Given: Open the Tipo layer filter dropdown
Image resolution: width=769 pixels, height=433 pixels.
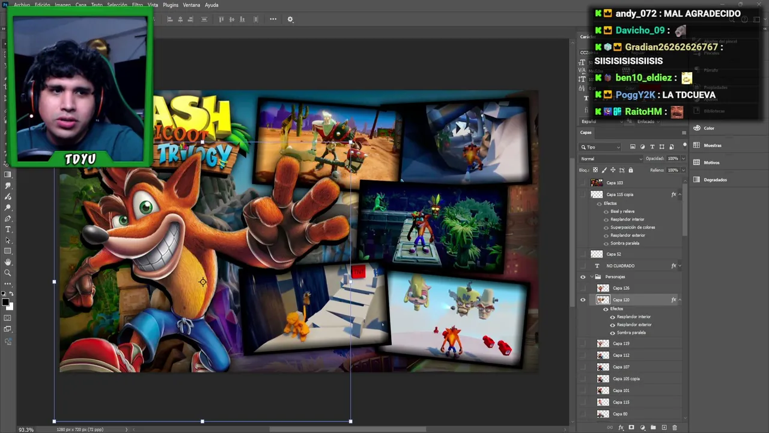Looking at the screenshot, I should [x=601, y=147].
